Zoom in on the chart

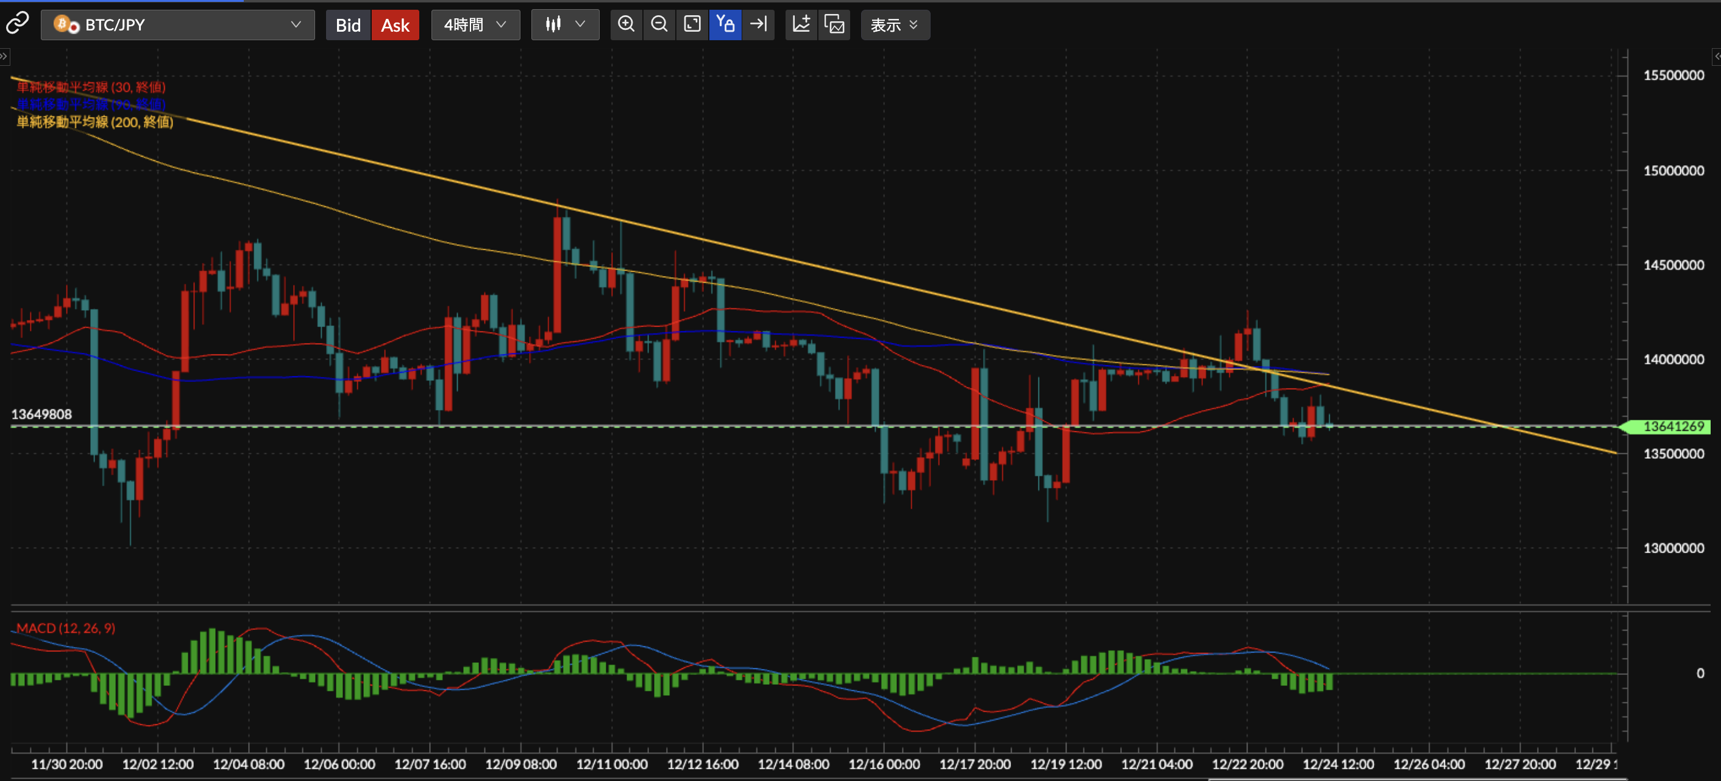[x=626, y=25]
